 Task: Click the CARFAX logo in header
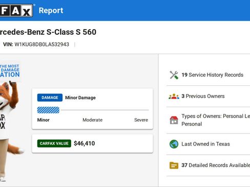pos(16,10)
